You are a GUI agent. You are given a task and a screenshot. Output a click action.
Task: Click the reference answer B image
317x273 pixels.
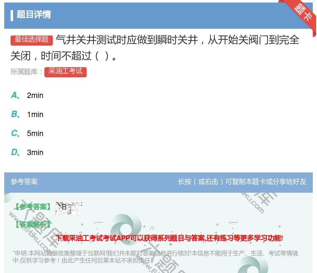point(69,208)
